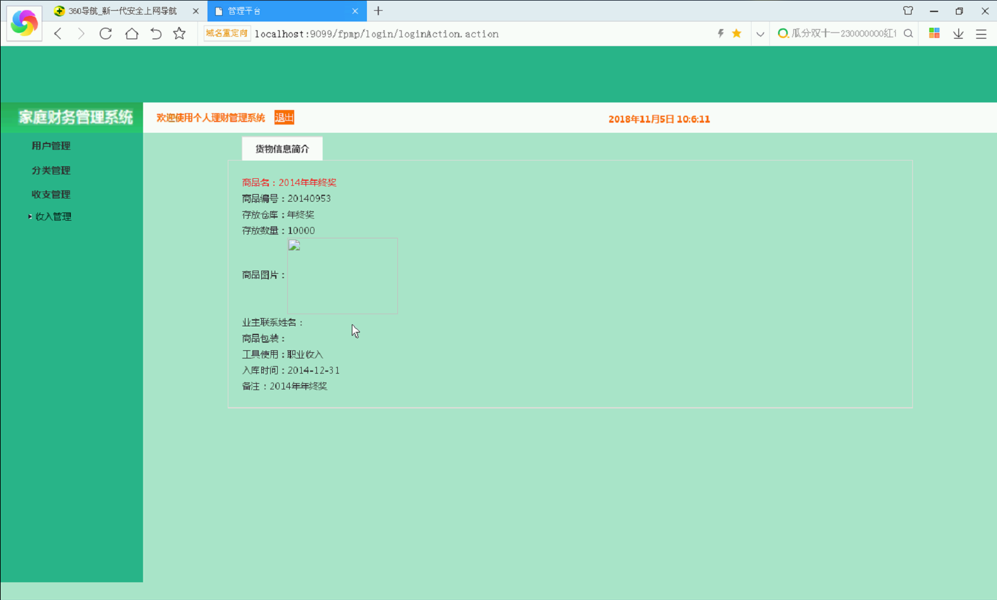This screenshot has height=600, width=997.
Task: Open 收支管理 in sidebar
Action: tap(51, 194)
